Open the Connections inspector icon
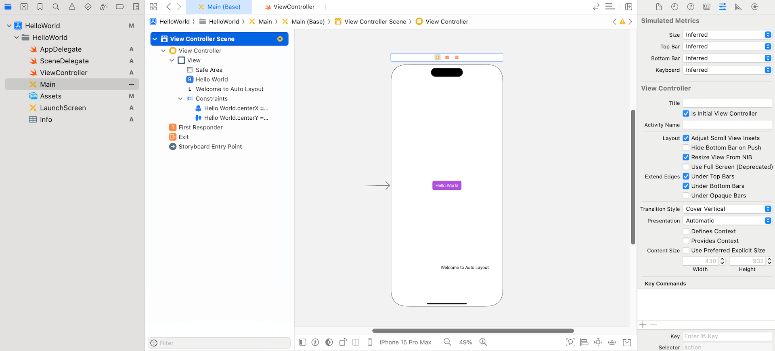This screenshot has height=351, width=775. tap(754, 7)
